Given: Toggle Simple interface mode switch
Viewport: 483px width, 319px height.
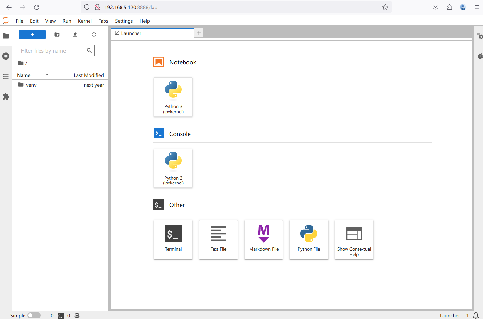Looking at the screenshot, I should [34, 315].
